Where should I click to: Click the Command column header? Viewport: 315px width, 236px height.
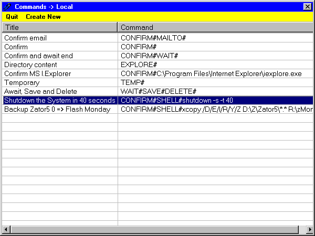(x=215, y=27)
